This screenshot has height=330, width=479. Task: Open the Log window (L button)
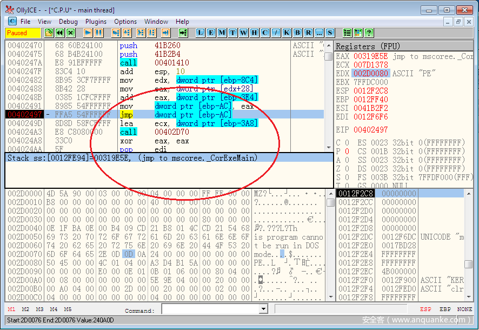201,33
